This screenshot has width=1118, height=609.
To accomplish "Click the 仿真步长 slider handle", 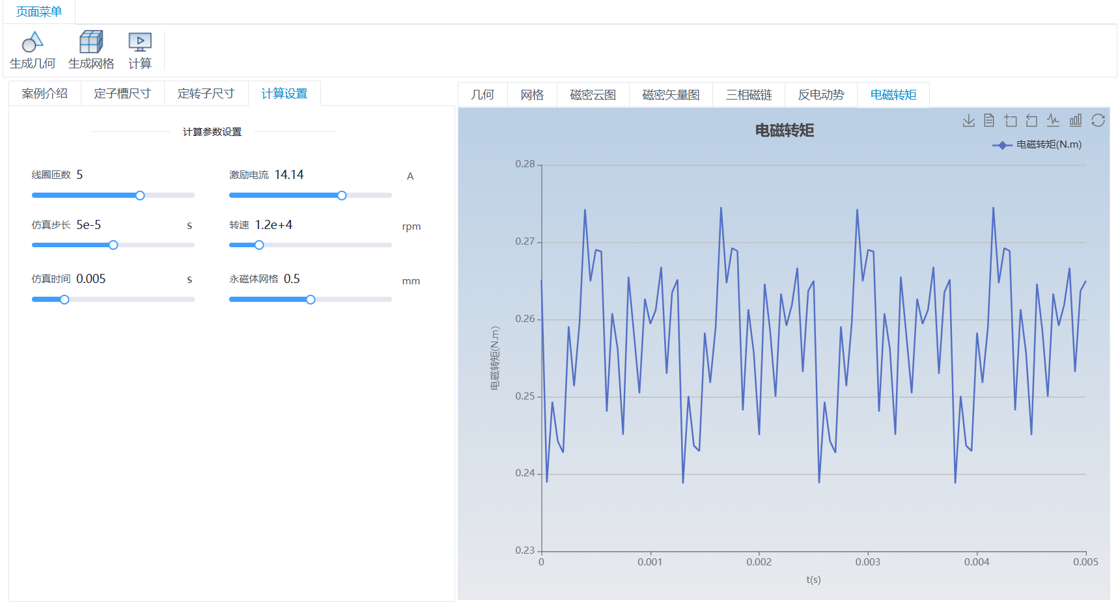I will tap(113, 245).
